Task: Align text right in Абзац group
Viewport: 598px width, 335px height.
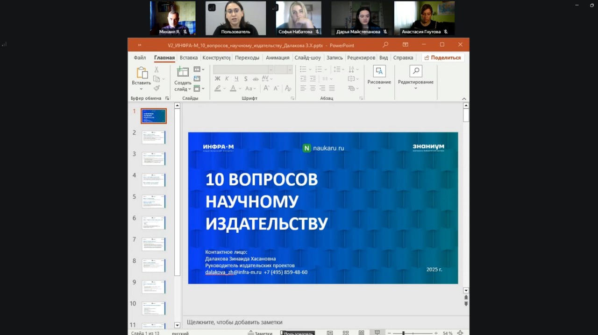Action: click(322, 88)
